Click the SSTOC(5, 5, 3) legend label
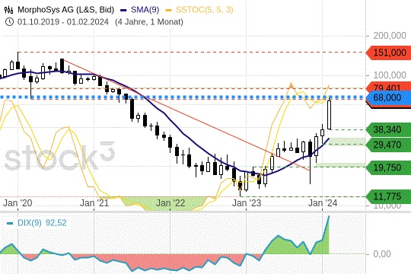 pos(205,10)
